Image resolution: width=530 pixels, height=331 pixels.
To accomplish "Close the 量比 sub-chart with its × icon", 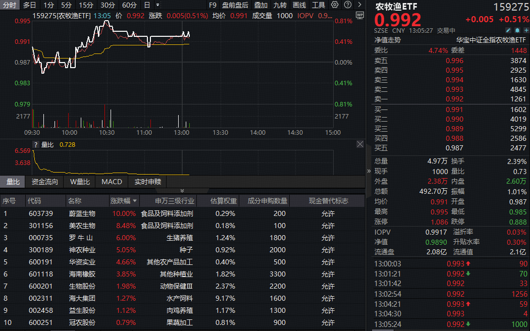I will 360,144.
